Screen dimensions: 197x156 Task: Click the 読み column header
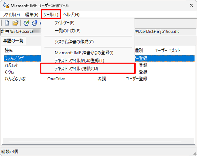(22, 50)
